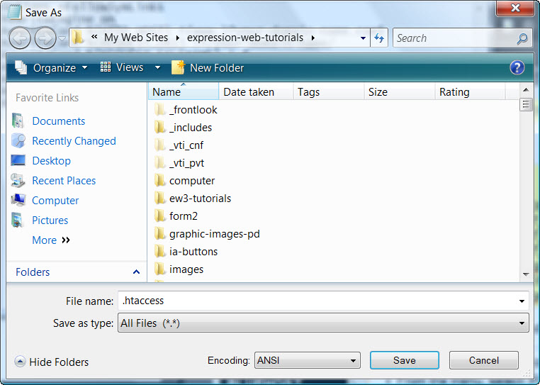This screenshot has width=540, height=385.
Task: Collapse the panes with Hide Folders
Action: (52, 362)
